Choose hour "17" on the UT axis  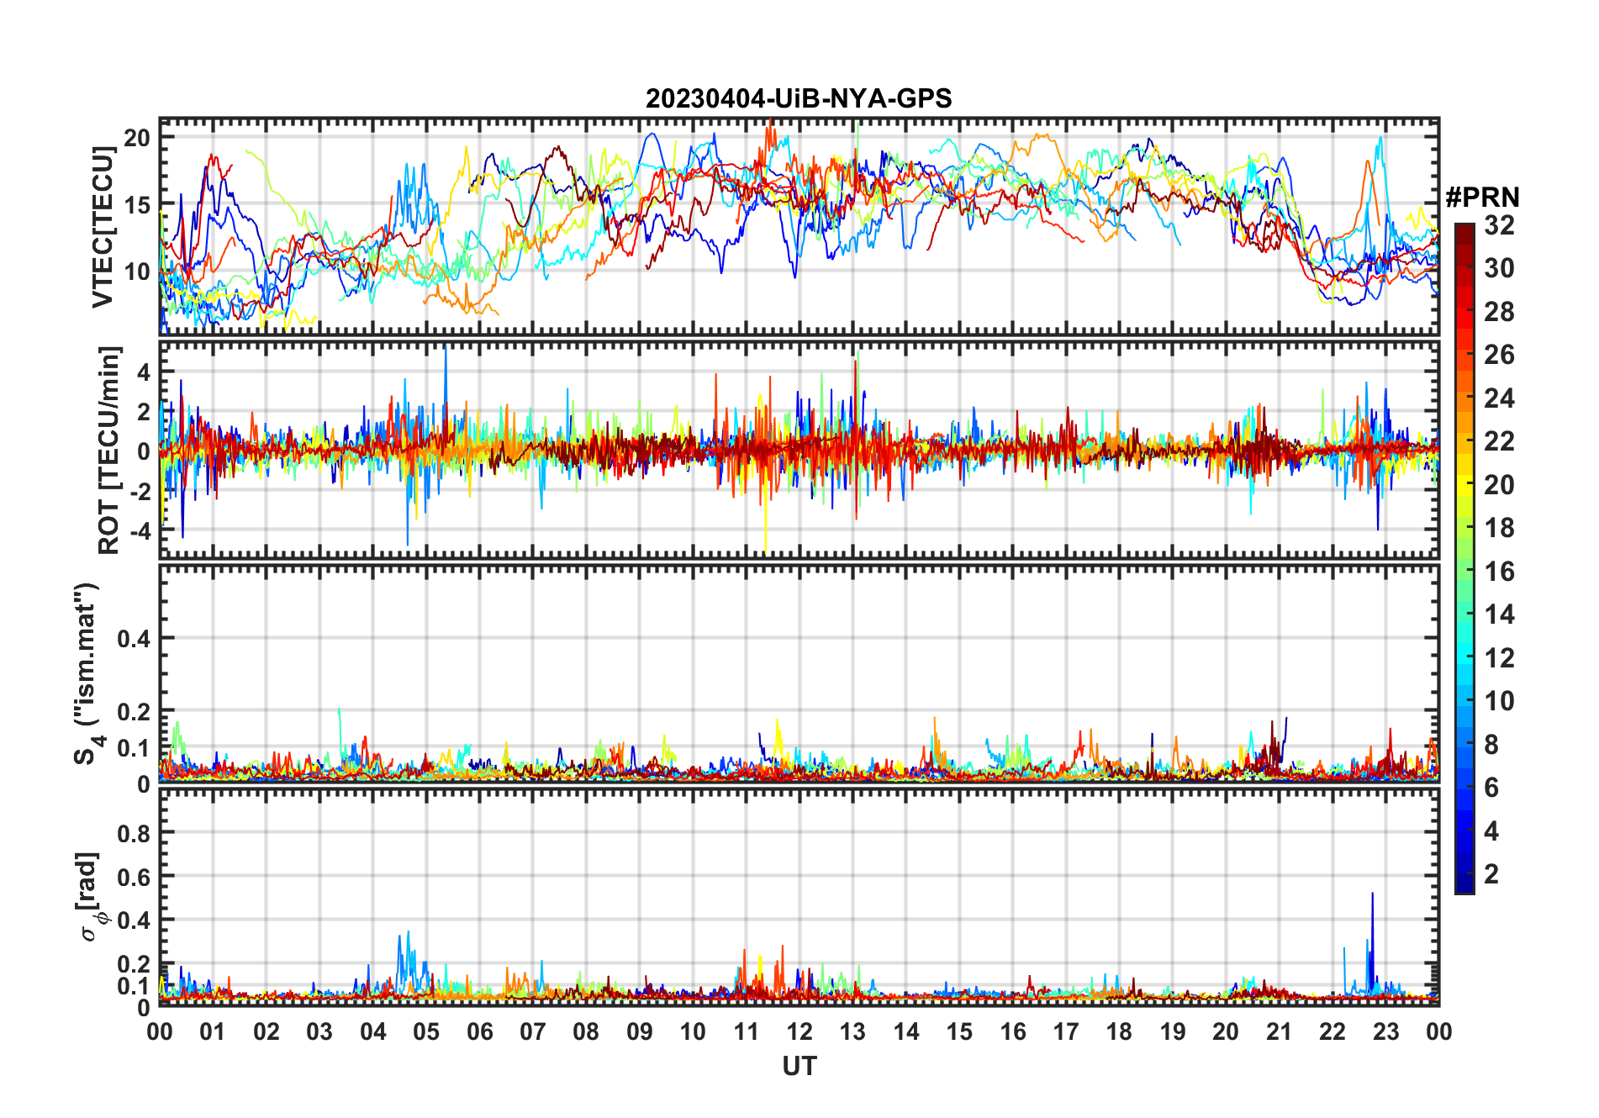click(x=1066, y=1031)
